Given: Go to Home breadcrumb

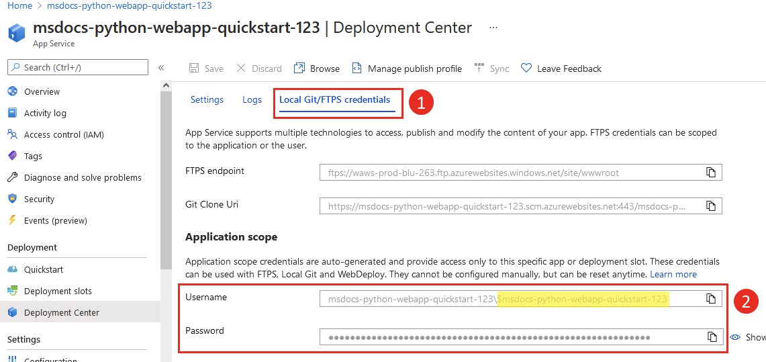Looking at the screenshot, I should pyautogui.click(x=19, y=6).
